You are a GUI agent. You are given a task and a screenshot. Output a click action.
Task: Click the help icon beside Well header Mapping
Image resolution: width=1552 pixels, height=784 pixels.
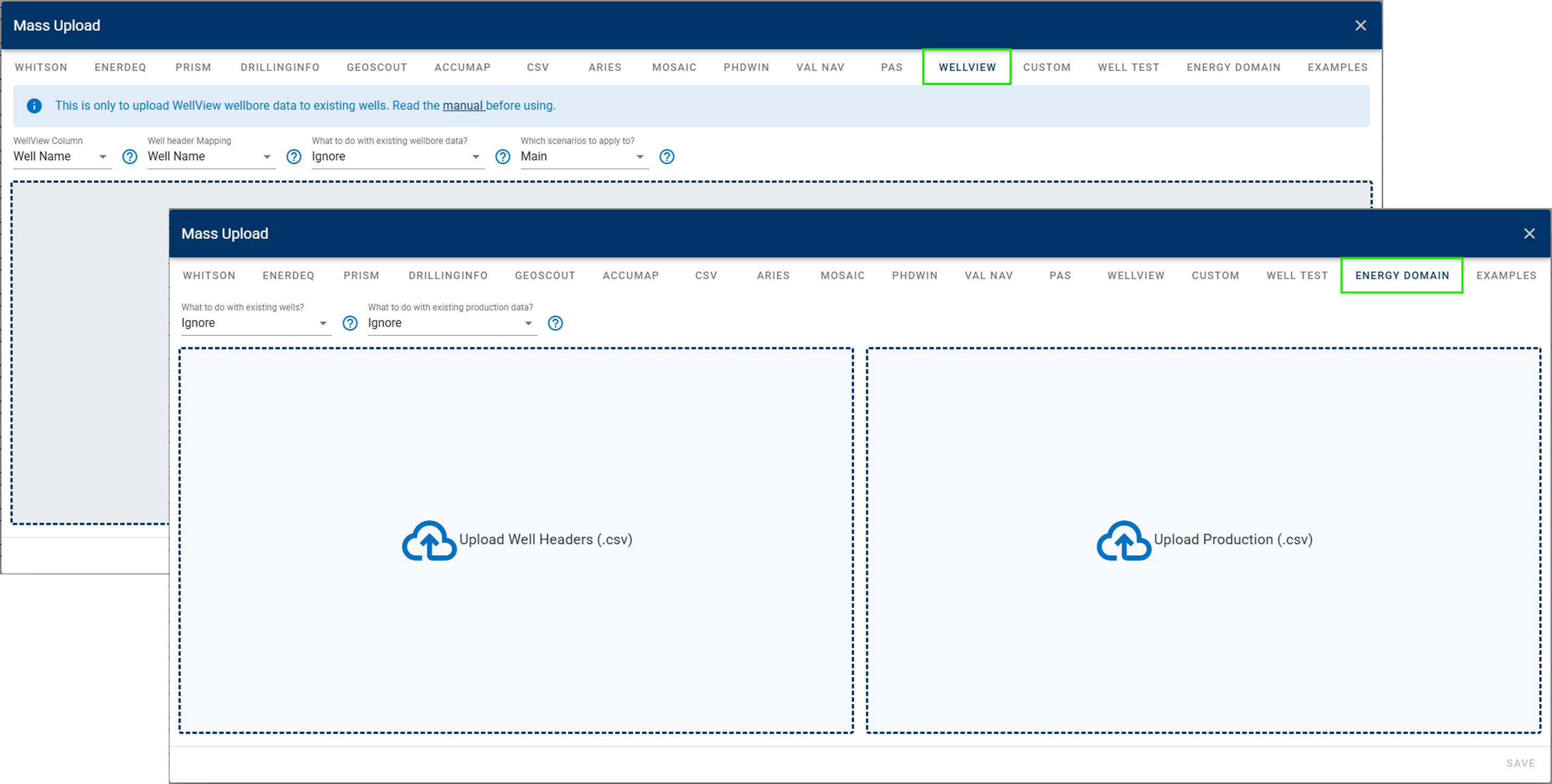[293, 156]
